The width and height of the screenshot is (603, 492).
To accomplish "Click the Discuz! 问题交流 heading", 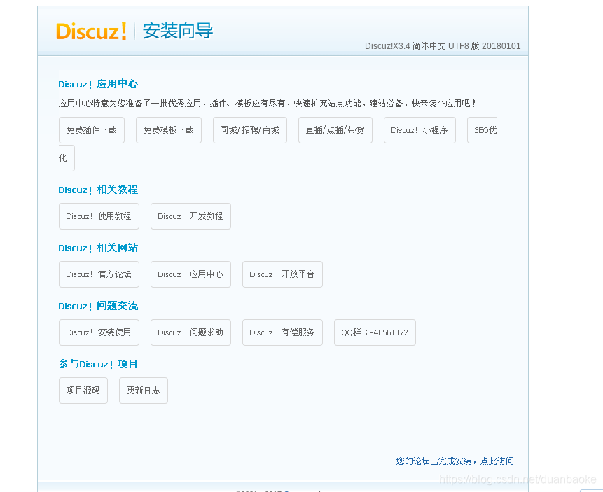I will 98,306.
